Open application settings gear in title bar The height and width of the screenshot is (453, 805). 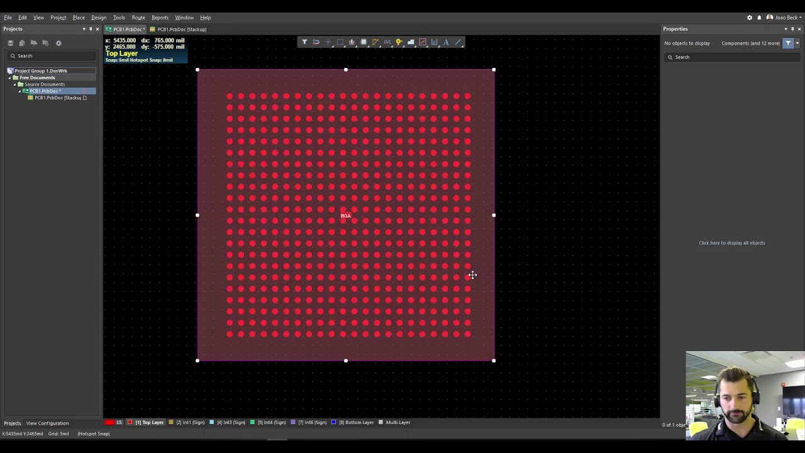pos(749,18)
